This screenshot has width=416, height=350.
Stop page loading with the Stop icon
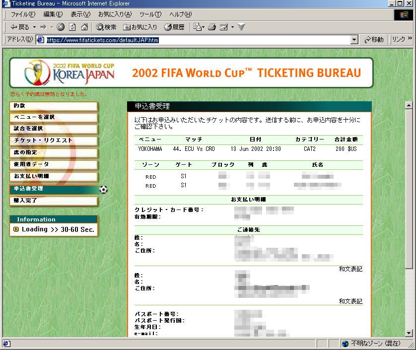[61, 27]
